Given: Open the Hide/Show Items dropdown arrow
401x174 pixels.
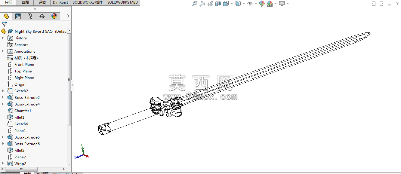Looking at the screenshot, I should pyautogui.click(x=255, y=4).
